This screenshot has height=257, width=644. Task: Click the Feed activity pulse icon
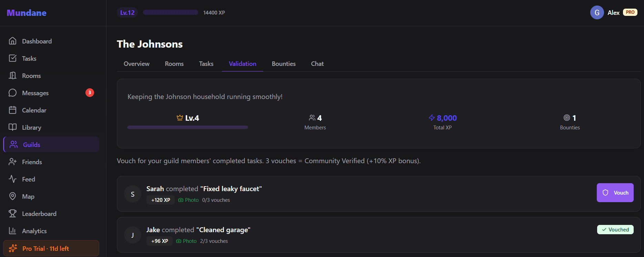(x=13, y=179)
